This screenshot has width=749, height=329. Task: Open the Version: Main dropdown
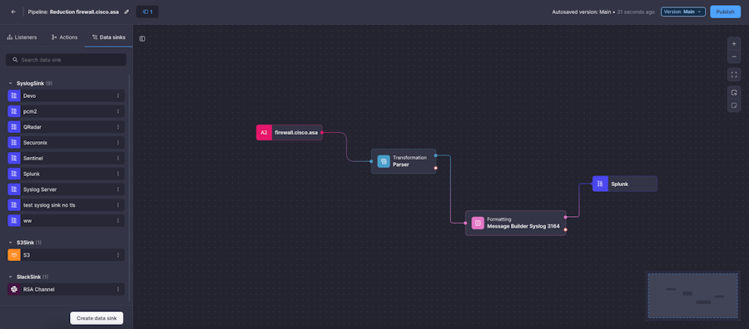pos(683,12)
